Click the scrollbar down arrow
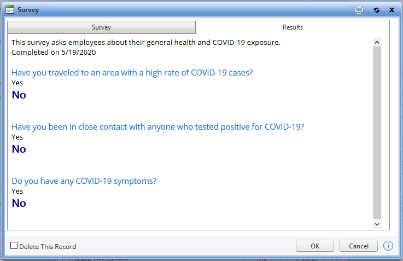Screen dimensions: 403x261 point(377,224)
